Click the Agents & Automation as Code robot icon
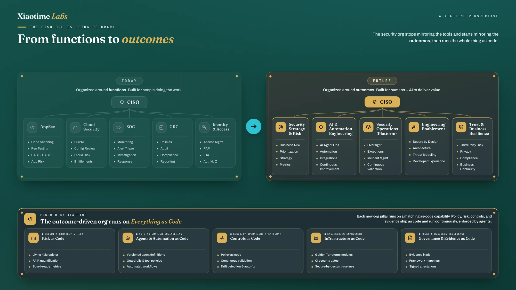The image size is (516, 290). point(128,238)
